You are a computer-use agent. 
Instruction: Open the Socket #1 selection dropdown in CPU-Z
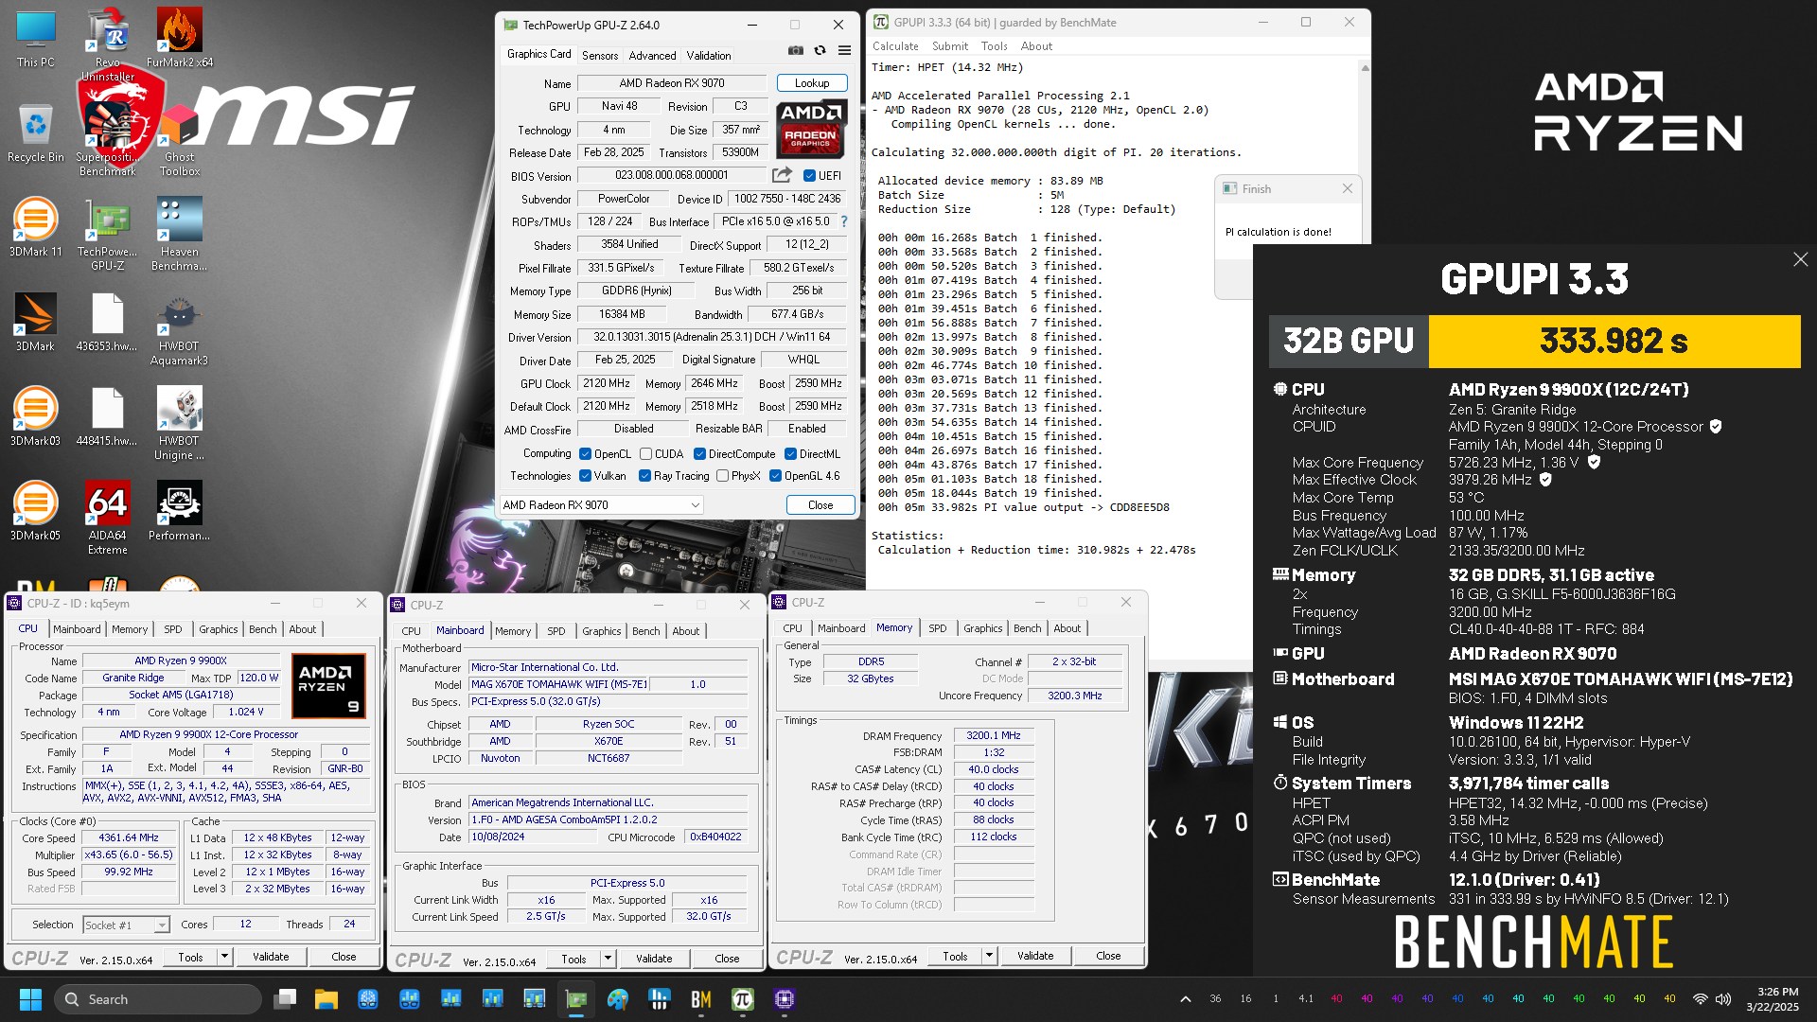point(126,925)
